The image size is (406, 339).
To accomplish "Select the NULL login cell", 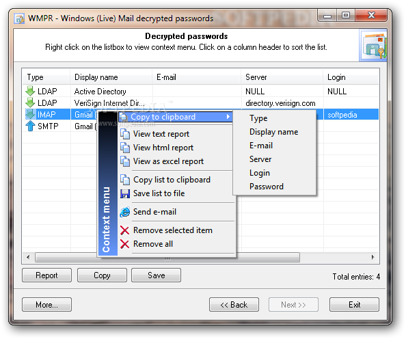I will click(x=337, y=91).
